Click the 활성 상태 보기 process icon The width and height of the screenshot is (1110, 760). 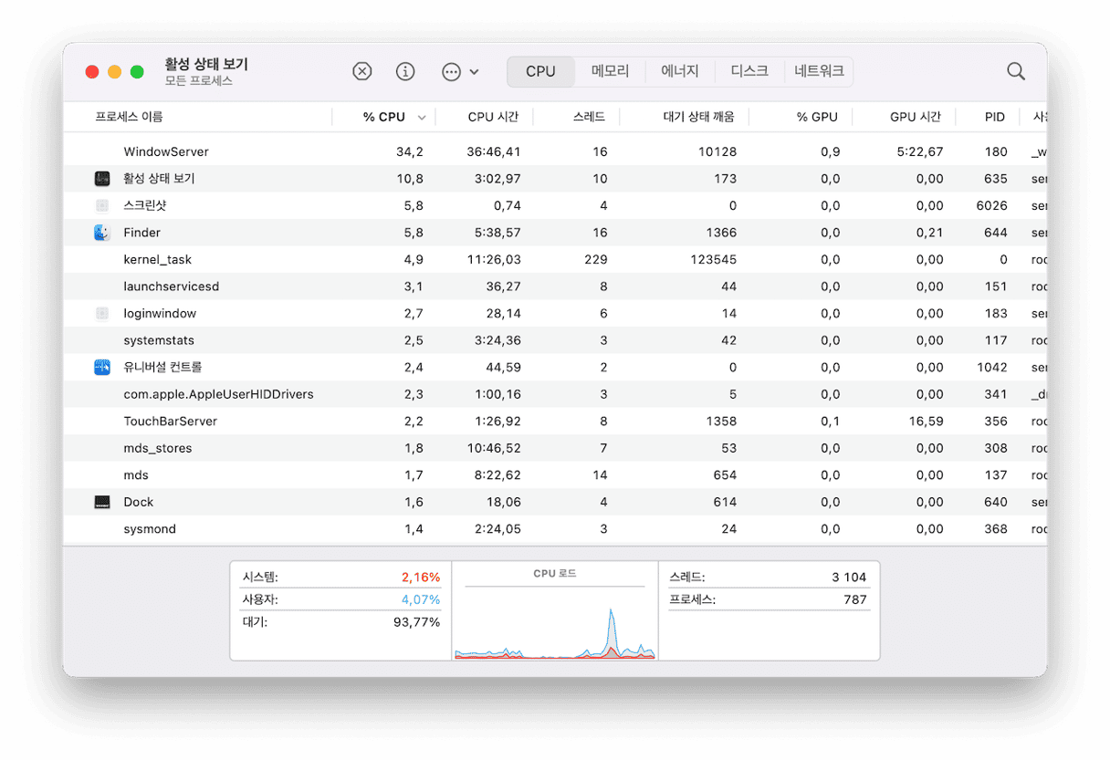[102, 179]
